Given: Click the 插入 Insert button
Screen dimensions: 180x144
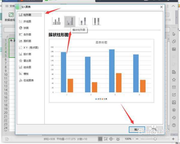Looking at the screenshot, I should point(137,130).
